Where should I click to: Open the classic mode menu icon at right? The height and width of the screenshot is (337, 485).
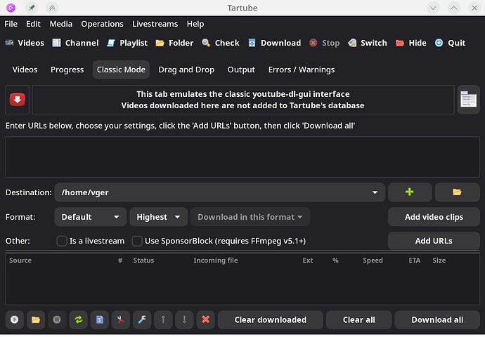coord(468,100)
